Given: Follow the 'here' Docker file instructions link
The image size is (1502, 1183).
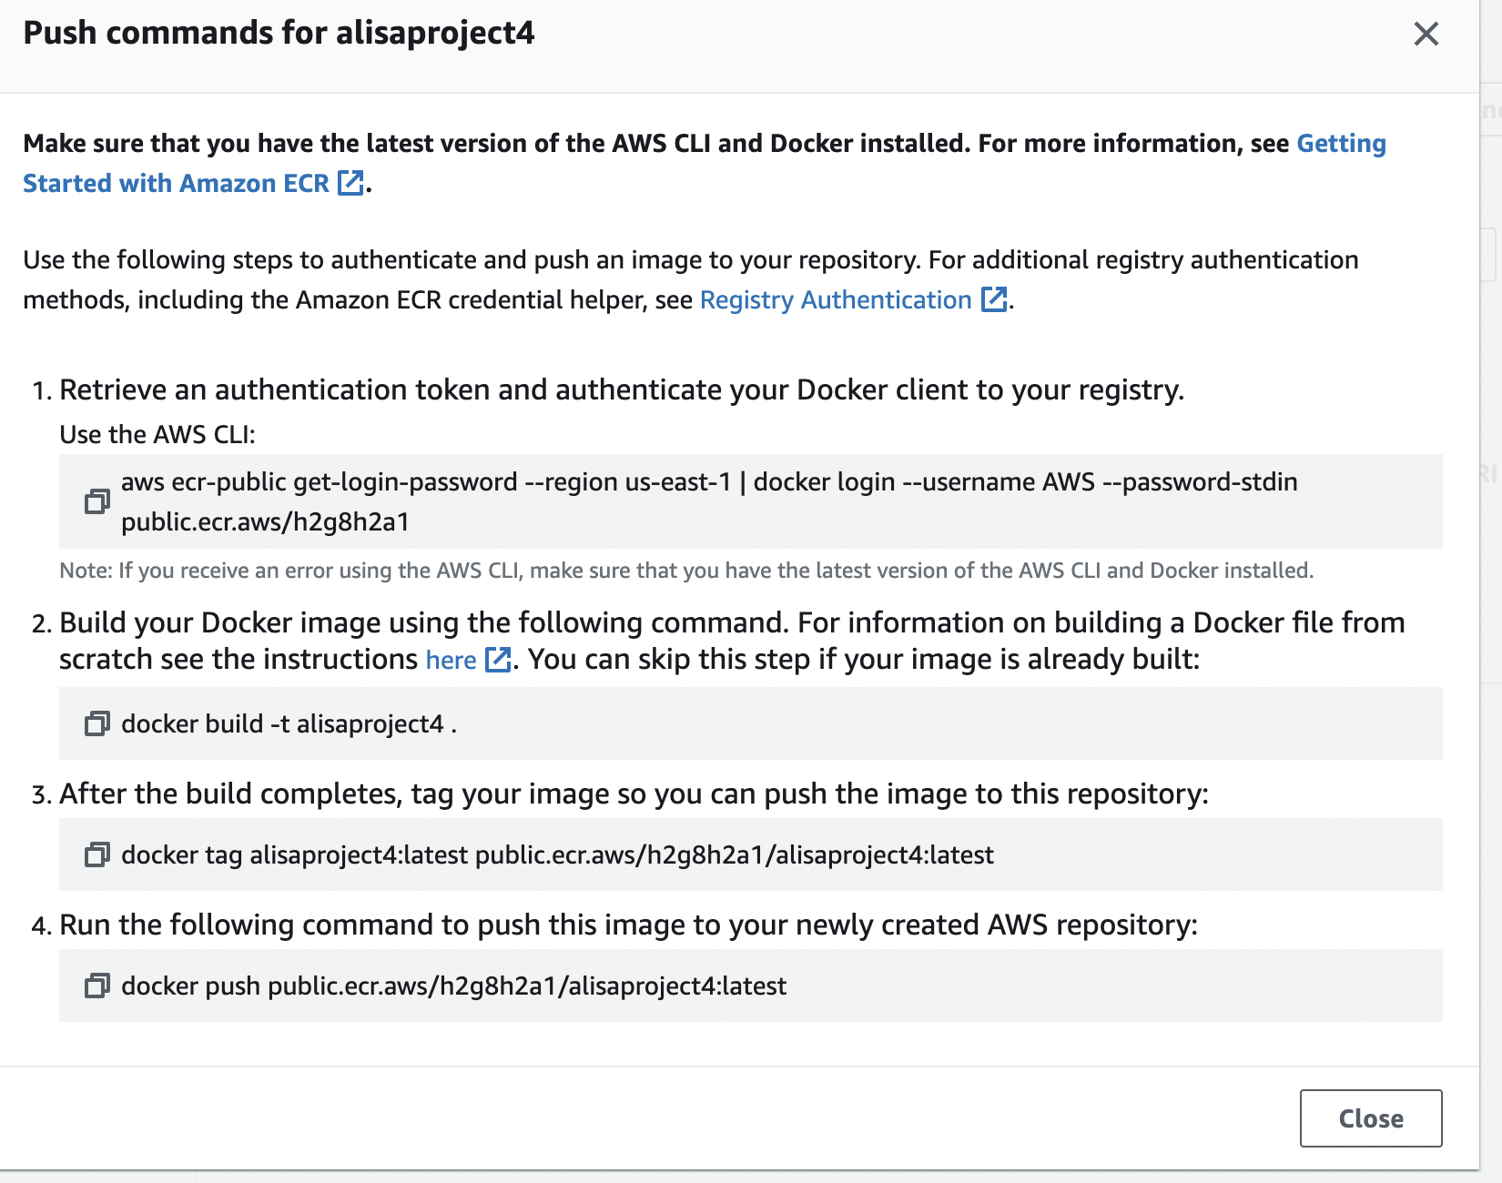Looking at the screenshot, I should (451, 660).
